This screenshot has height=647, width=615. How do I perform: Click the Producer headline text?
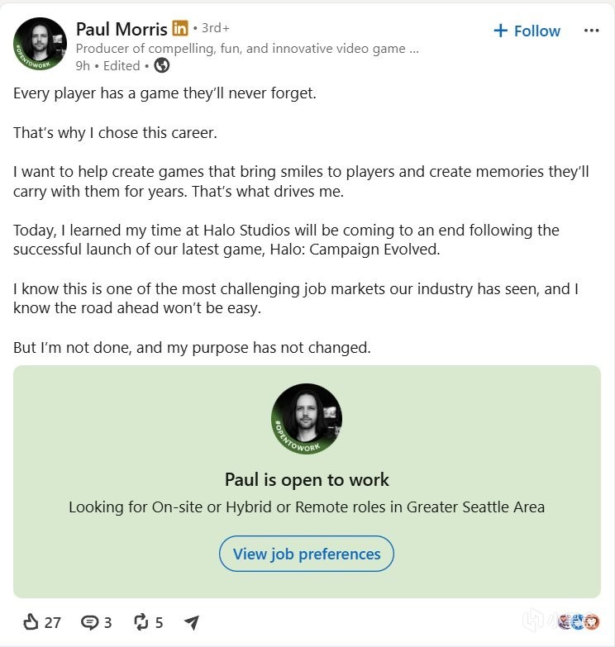[247, 49]
